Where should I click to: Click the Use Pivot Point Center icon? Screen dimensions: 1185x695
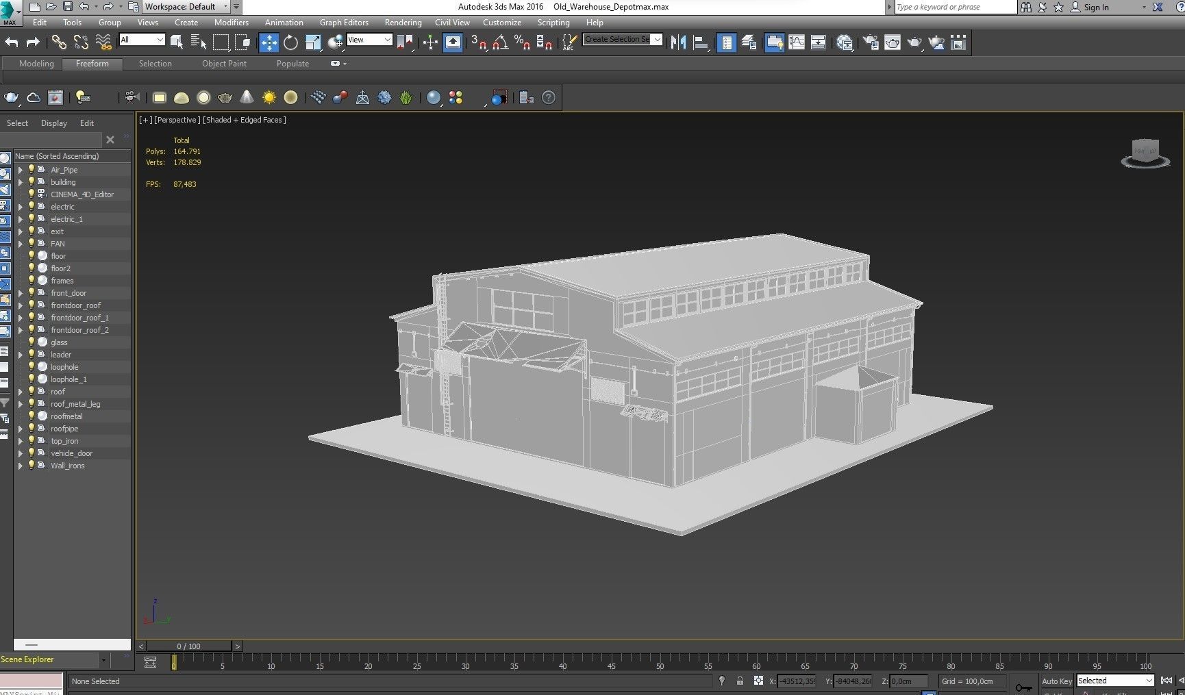(404, 42)
